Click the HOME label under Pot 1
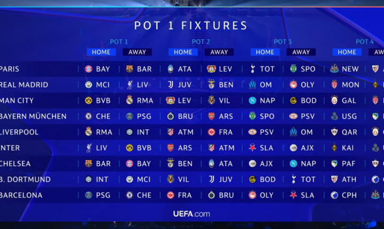This screenshot has height=229, width=384. tap(101, 52)
